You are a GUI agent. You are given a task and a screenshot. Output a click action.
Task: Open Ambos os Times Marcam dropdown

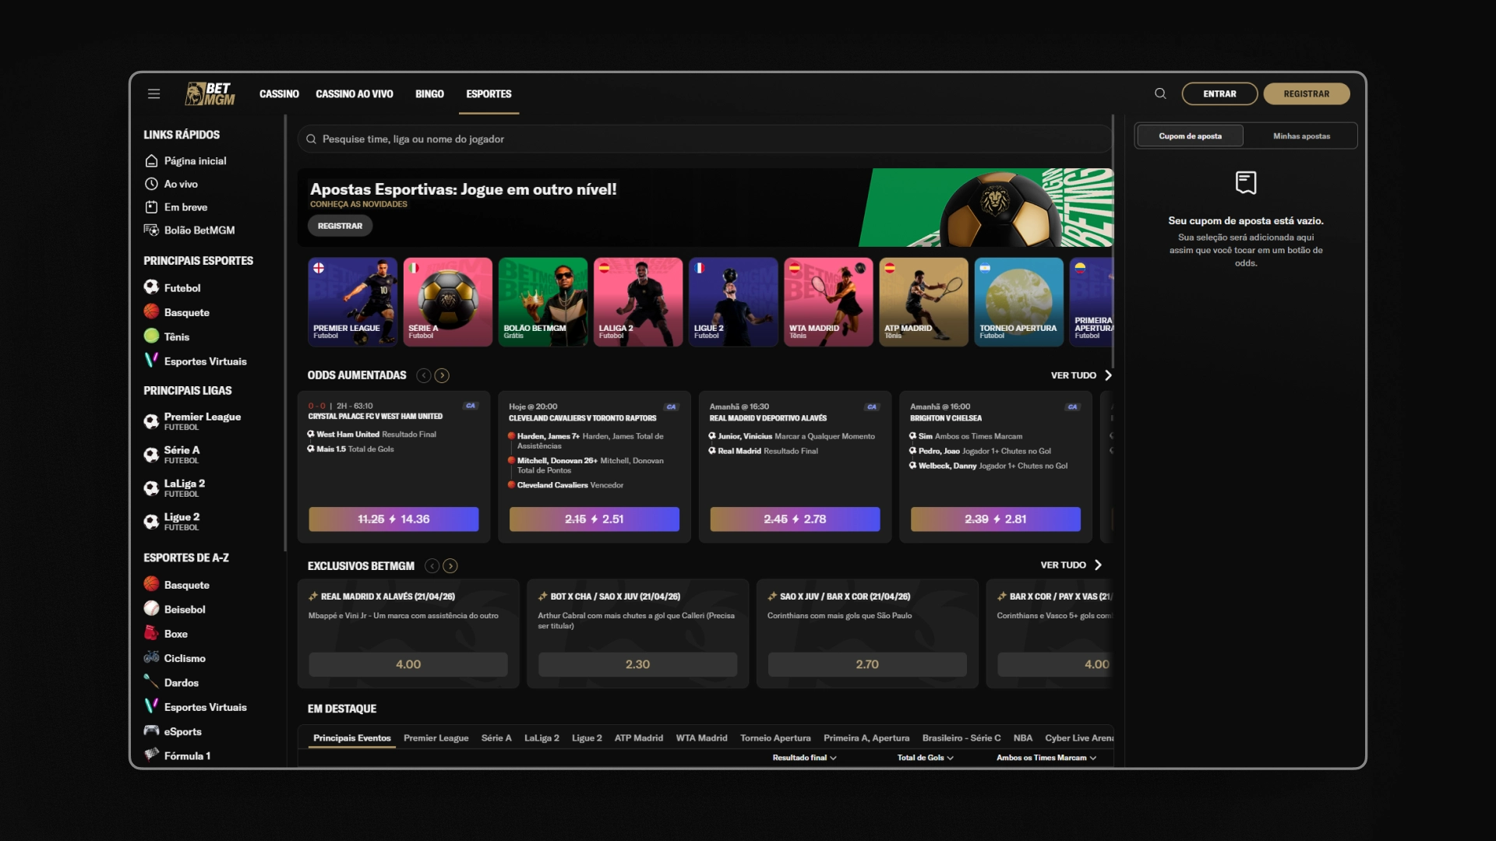click(x=1046, y=758)
